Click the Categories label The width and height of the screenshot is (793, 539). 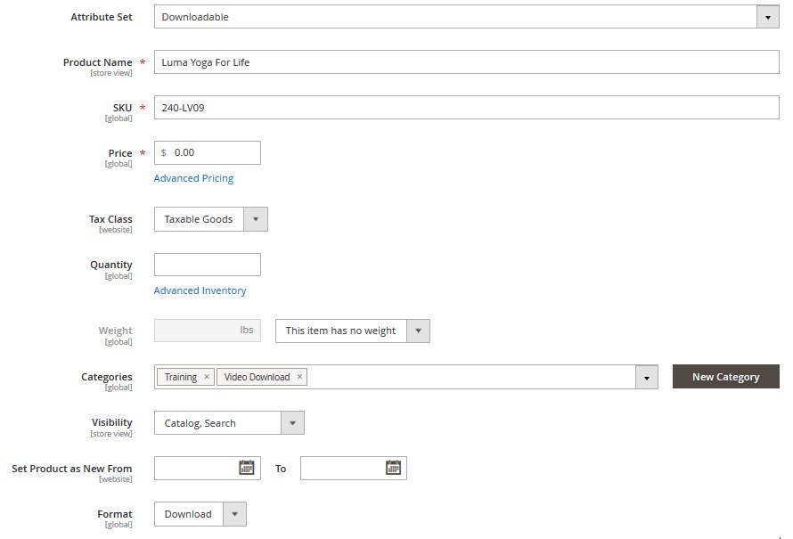click(107, 377)
